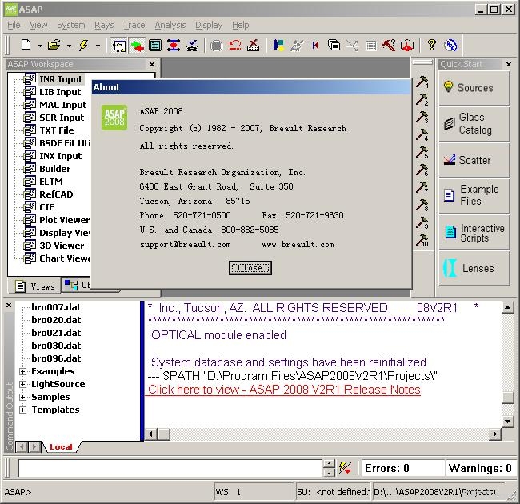Open the Rays menu
The height and width of the screenshot is (504, 520).
[104, 26]
